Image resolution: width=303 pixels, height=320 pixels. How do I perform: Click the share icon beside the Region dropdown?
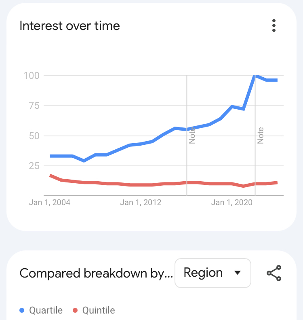[x=274, y=273]
